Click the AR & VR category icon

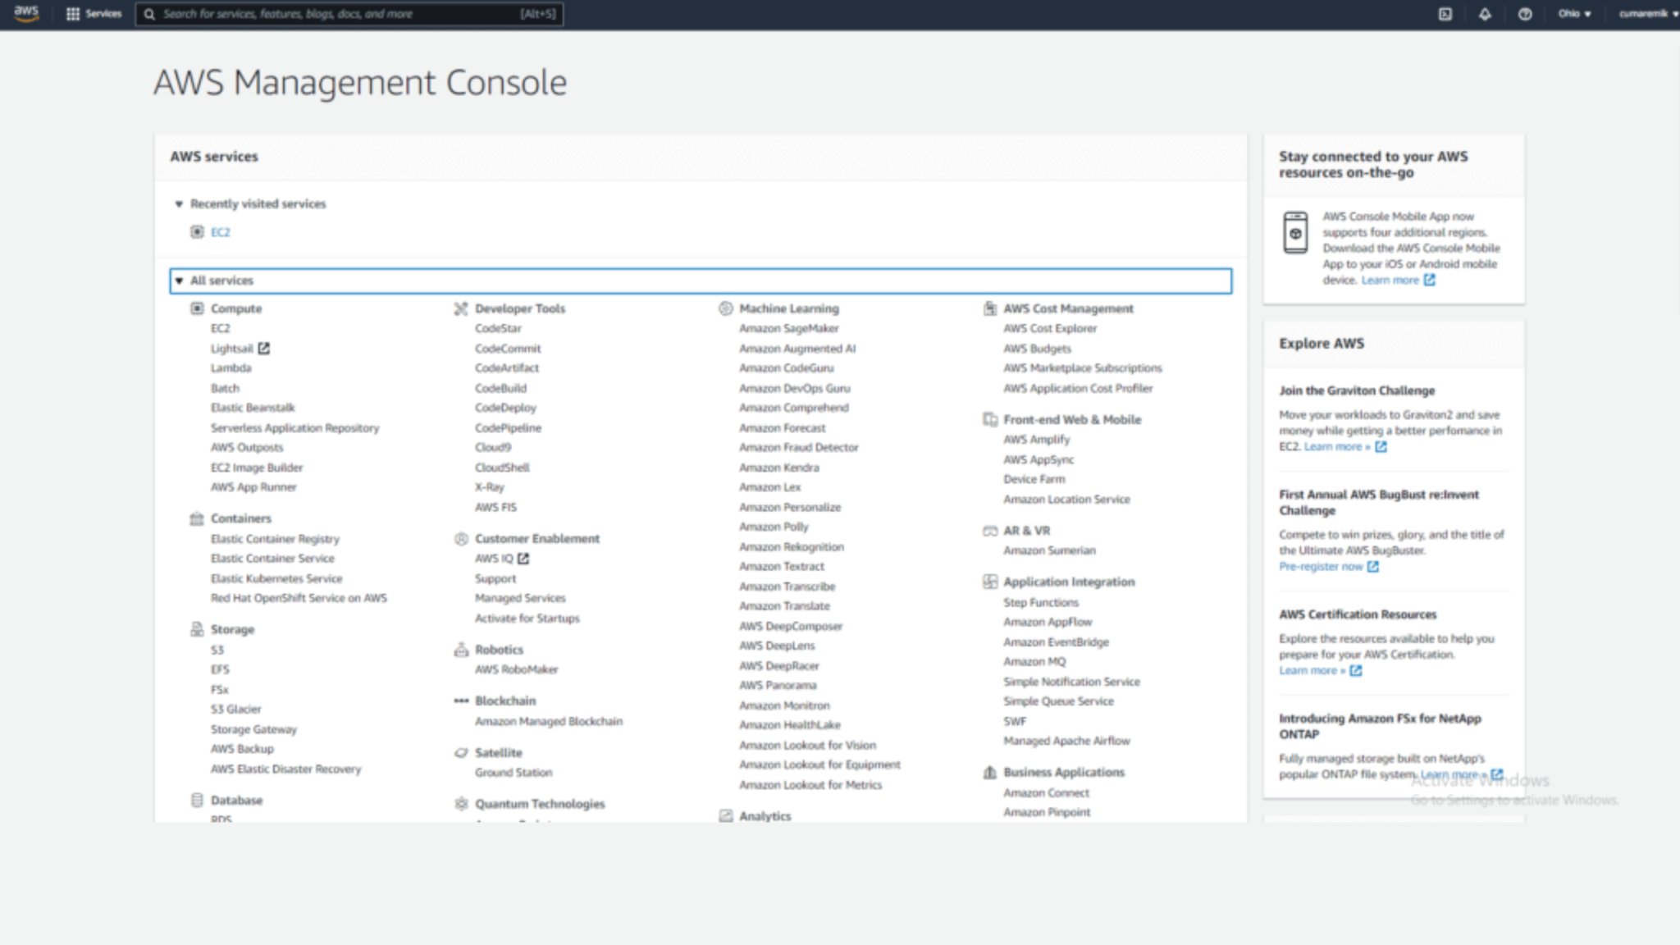(x=990, y=531)
